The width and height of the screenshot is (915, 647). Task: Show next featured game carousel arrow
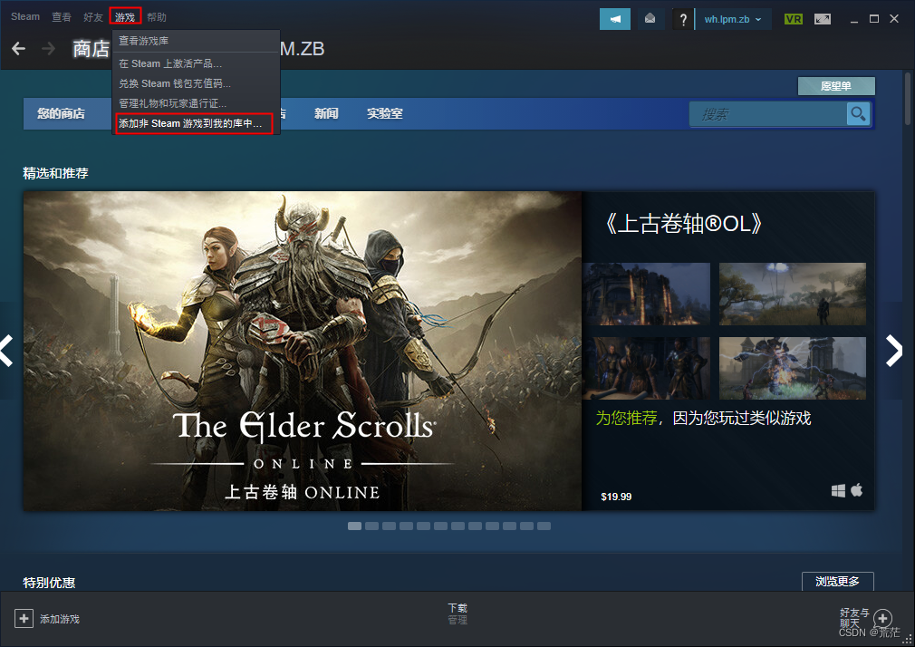coord(894,351)
